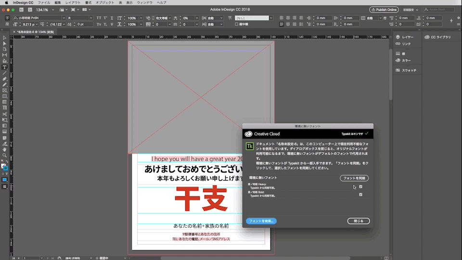Select the Type tool
Screen dimensions: 462x260
click(4, 67)
